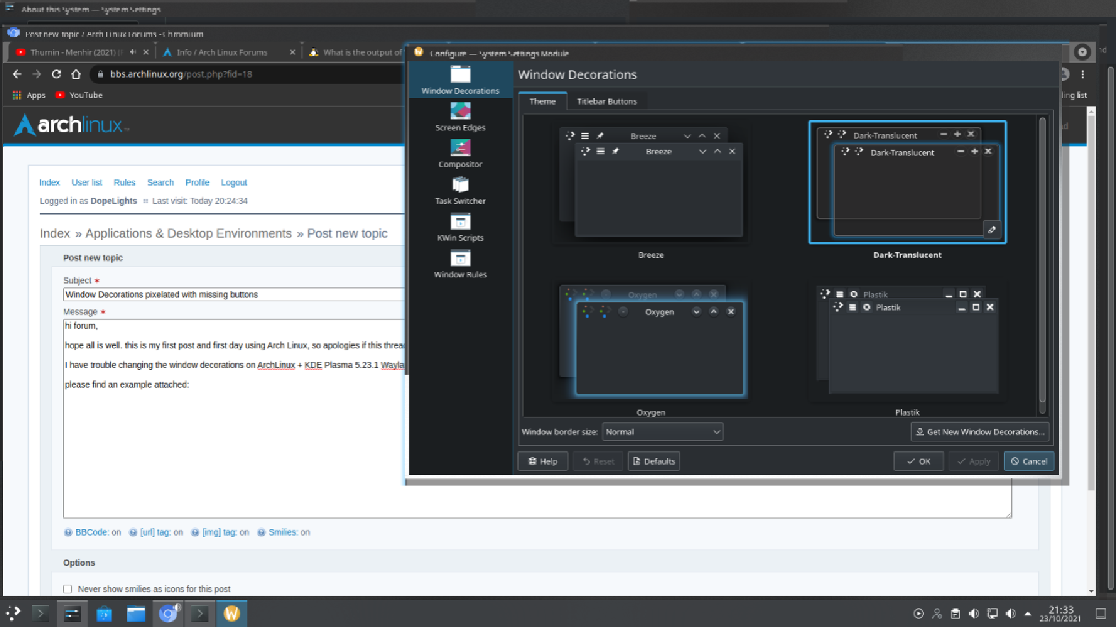Open the KWin Scripts settings module
Image resolution: width=1116 pixels, height=627 pixels.
460,227
